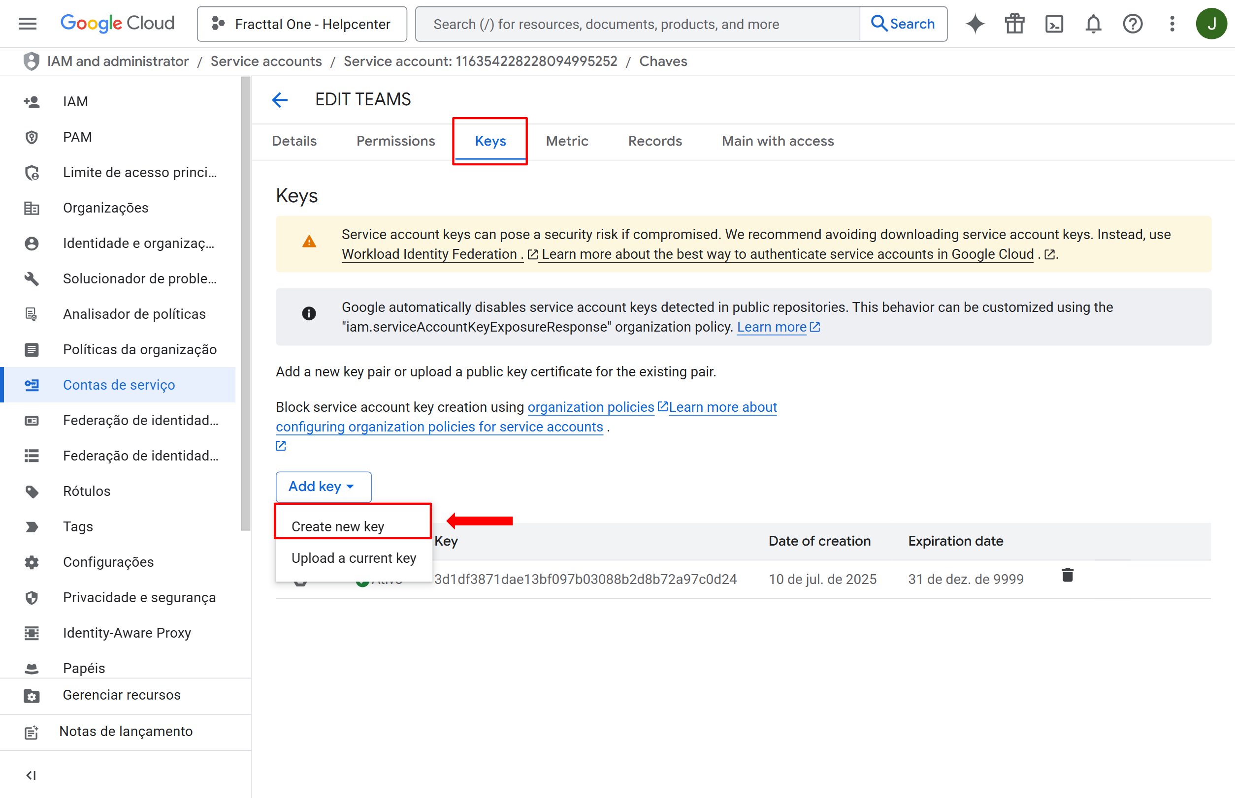Open Fracttal One - Helpcenter project selector
The width and height of the screenshot is (1235, 798).
(302, 24)
